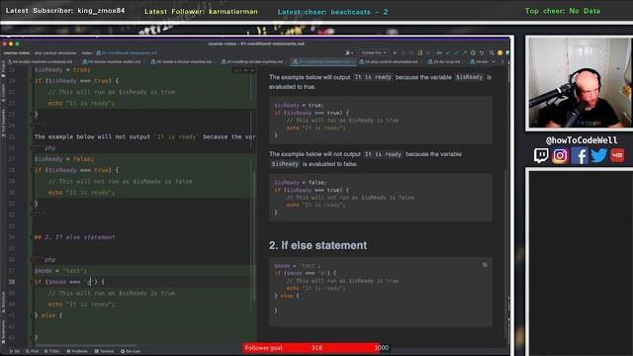Click notes folder in the breadcrumb path
Viewport: 633px width, 356px height.
tap(87, 52)
